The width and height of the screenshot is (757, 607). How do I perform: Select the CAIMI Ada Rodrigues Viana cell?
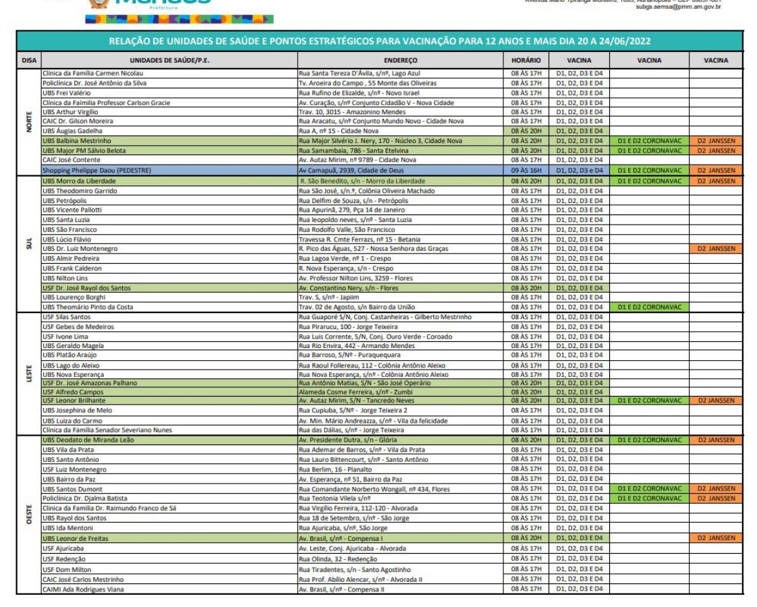[x=169, y=589]
